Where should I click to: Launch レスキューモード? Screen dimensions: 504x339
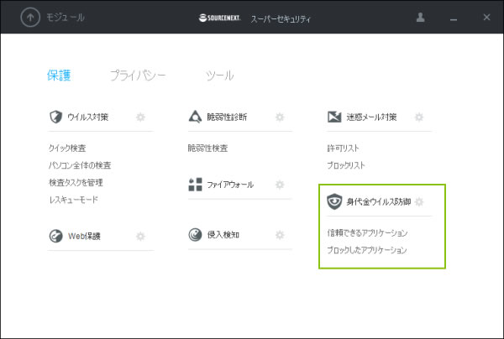click(73, 200)
